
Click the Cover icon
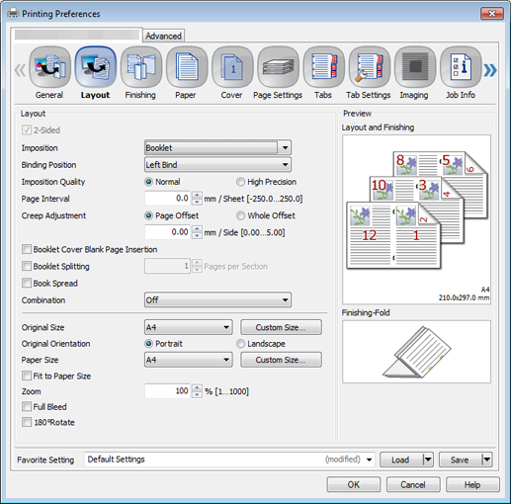point(232,67)
